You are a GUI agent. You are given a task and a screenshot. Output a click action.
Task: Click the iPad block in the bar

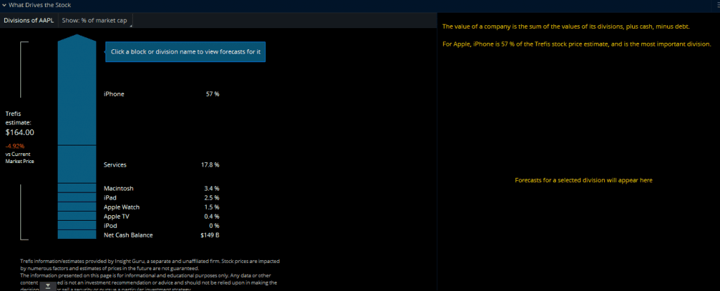coord(77,198)
